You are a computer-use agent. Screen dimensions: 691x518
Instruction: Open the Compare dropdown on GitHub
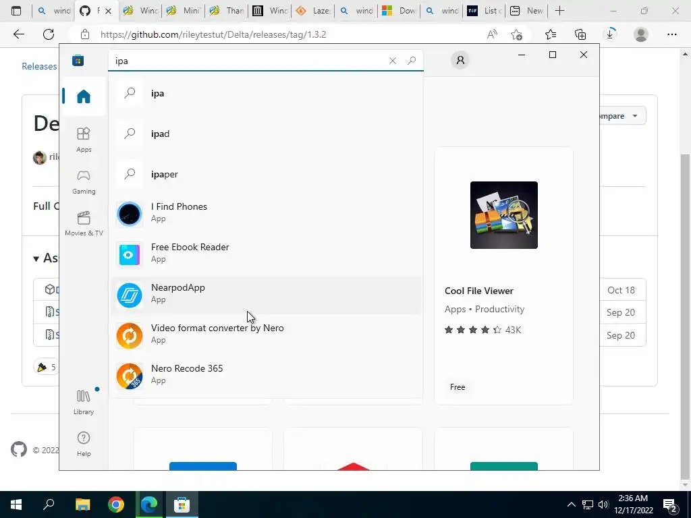tap(622, 116)
